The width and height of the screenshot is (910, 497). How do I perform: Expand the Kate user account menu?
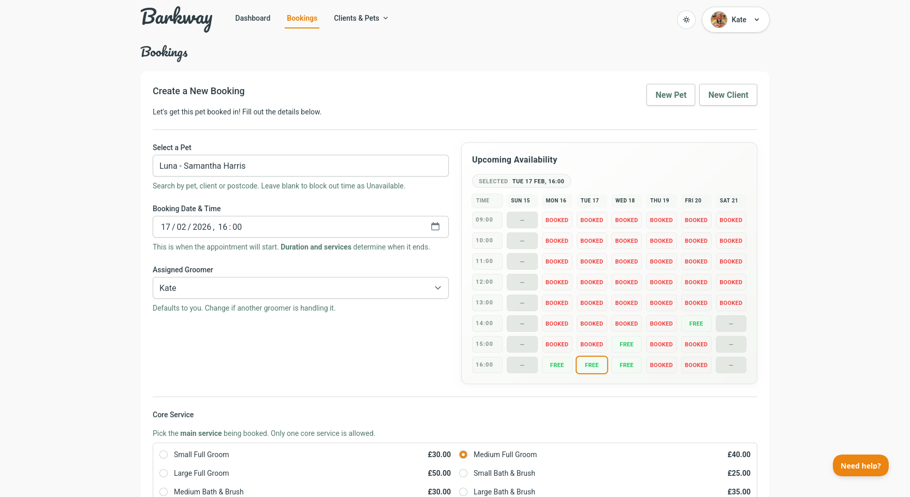[x=756, y=20]
